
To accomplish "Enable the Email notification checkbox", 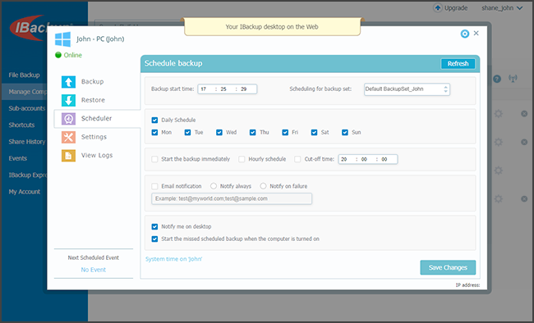I will [154, 186].
